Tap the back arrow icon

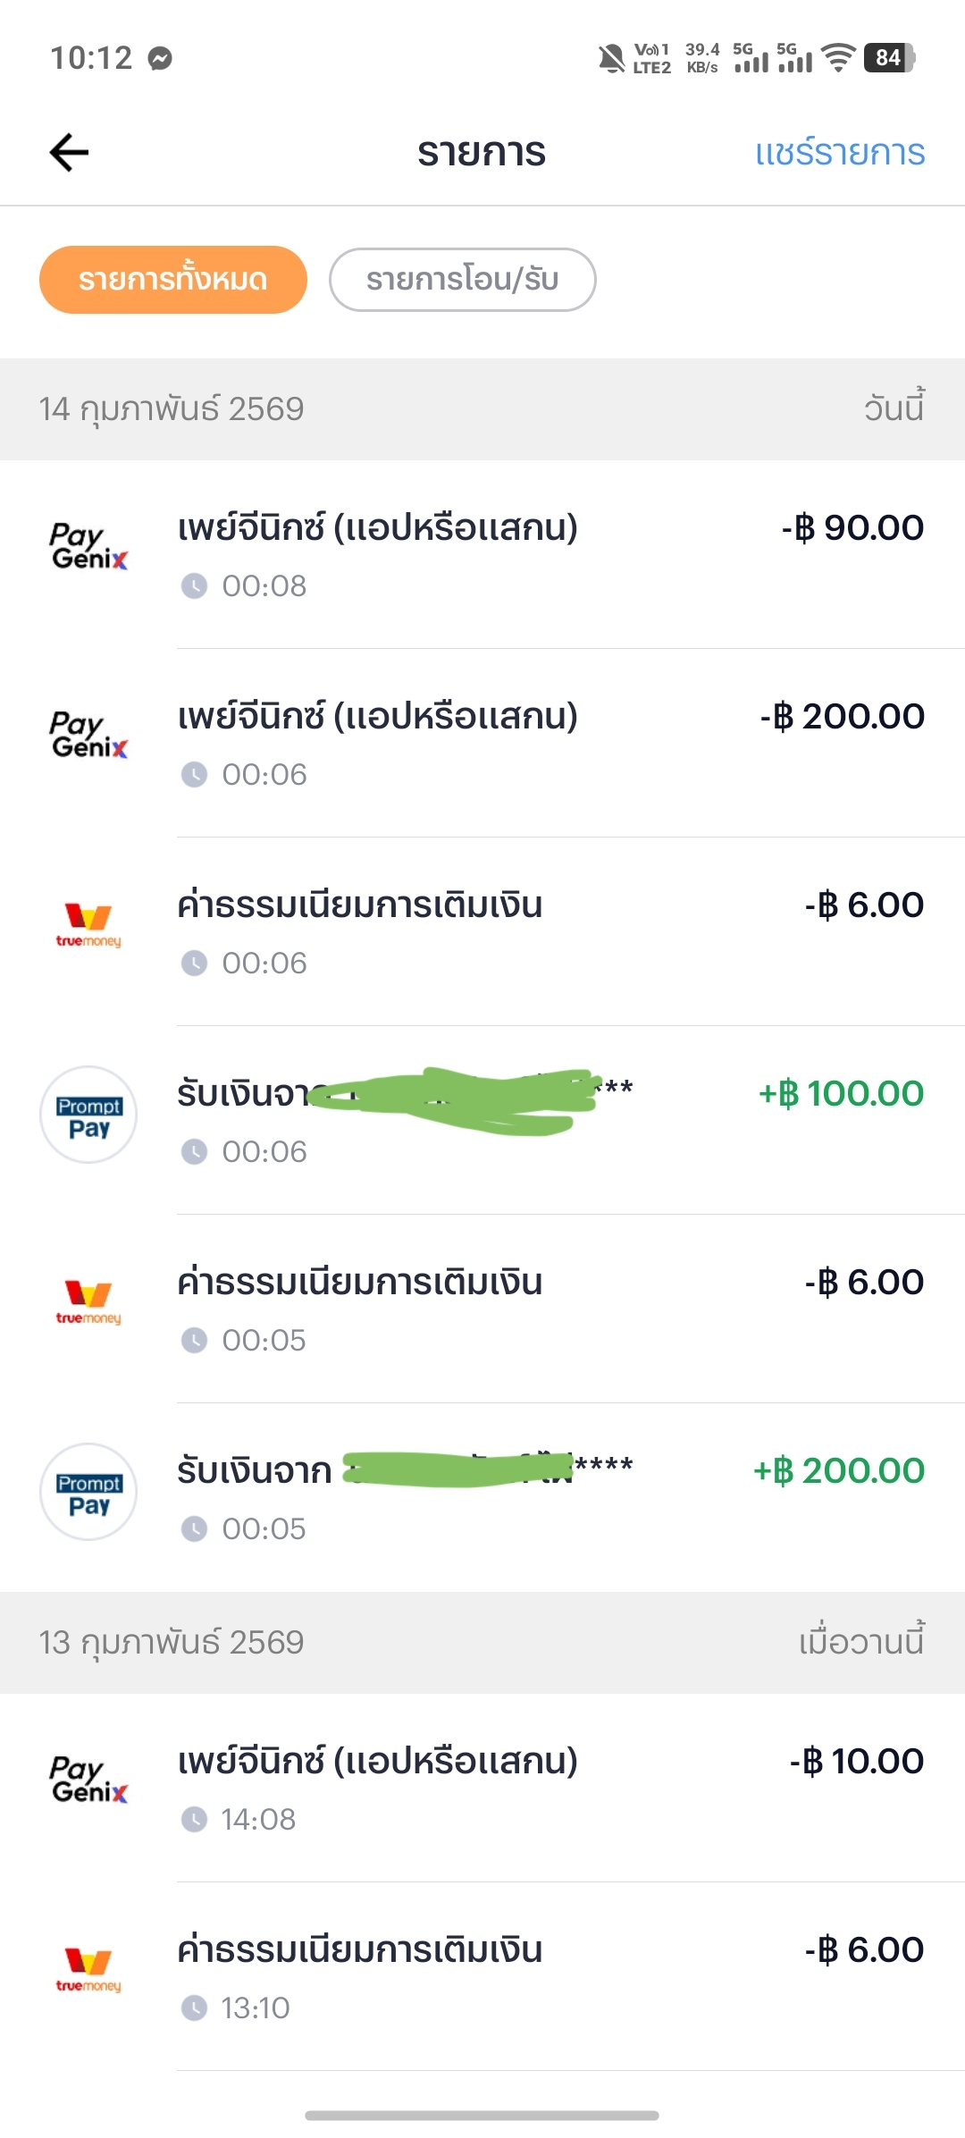69,152
